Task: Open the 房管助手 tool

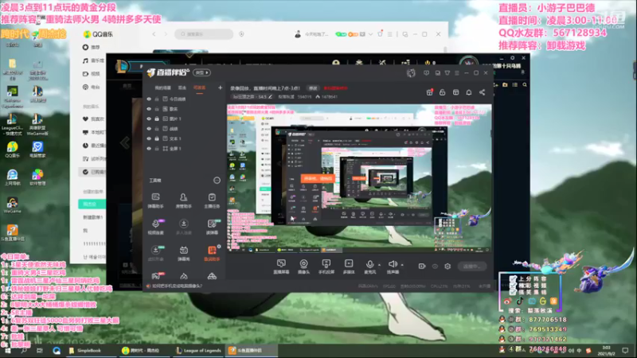Action: coord(184,200)
